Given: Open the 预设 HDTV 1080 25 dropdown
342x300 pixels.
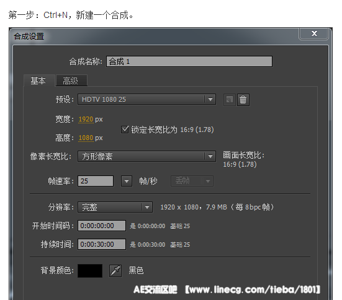Looking at the screenshot, I should click(x=146, y=99).
